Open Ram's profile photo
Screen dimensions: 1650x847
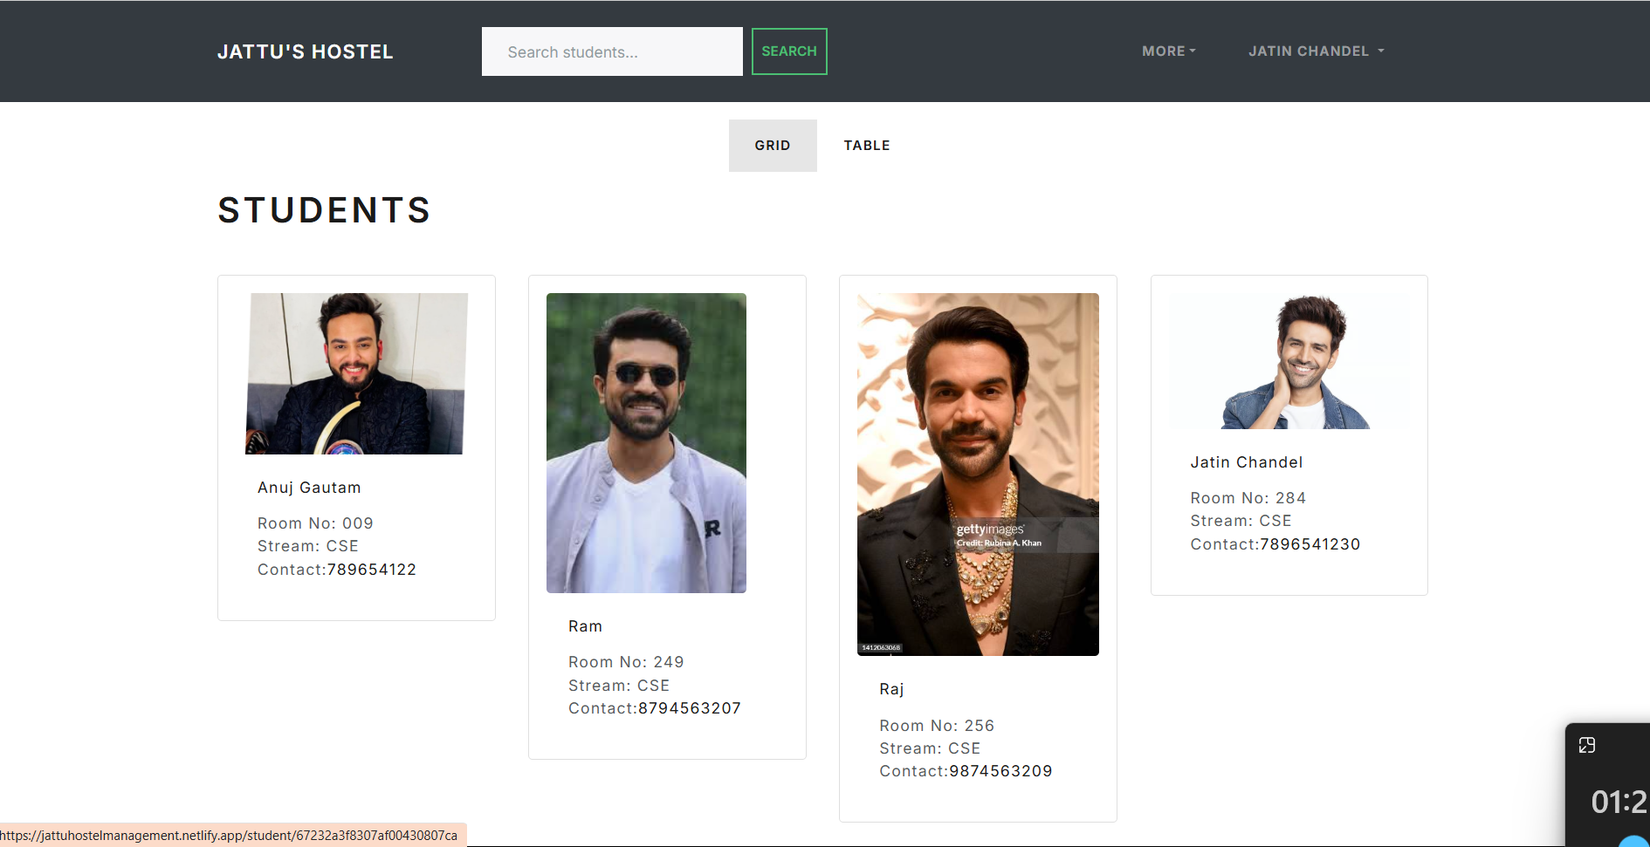[x=646, y=443]
